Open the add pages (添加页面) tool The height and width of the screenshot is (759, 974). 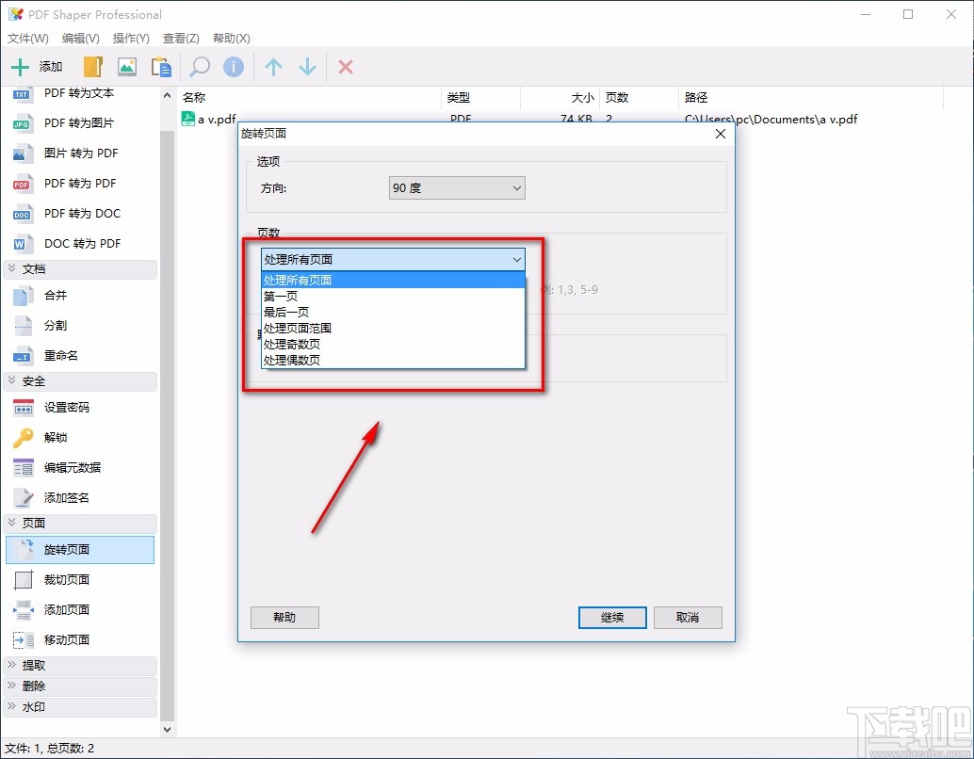pyautogui.click(x=79, y=610)
